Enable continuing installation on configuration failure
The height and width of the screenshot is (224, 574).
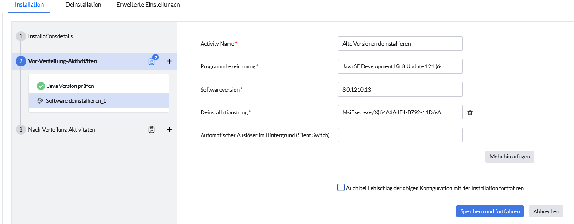pos(341,188)
